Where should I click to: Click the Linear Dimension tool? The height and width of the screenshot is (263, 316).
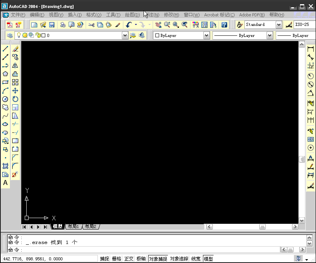tap(311, 49)
